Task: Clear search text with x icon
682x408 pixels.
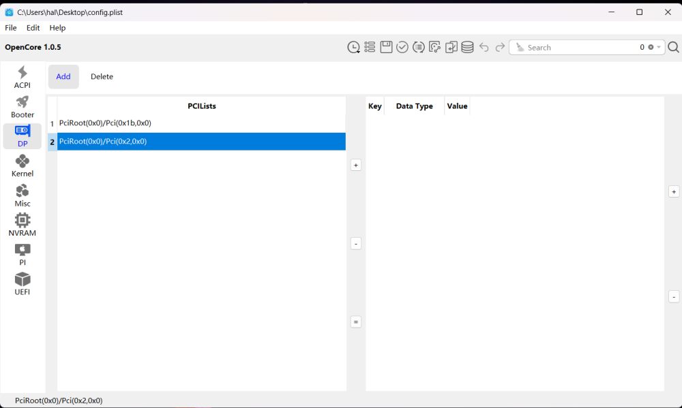Action: pos(651,47)
